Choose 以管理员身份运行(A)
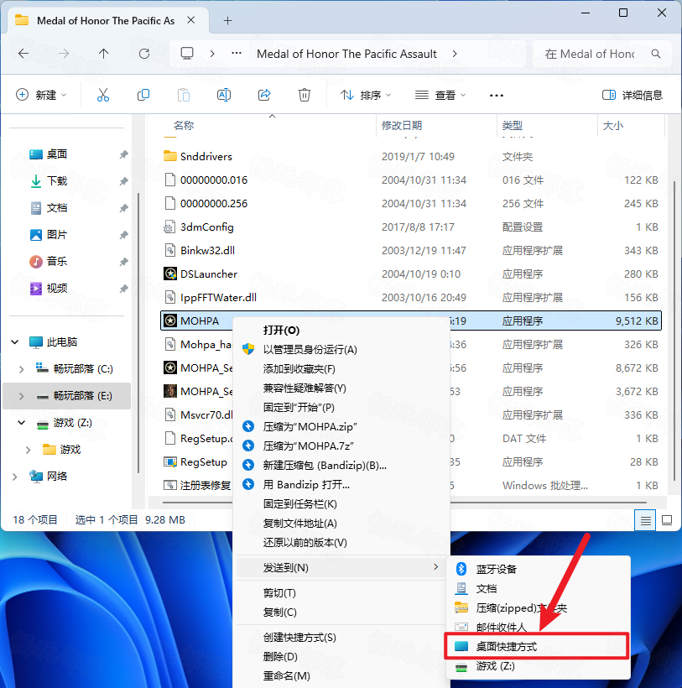Screen dimensions: 682x688 click(342, 349)
